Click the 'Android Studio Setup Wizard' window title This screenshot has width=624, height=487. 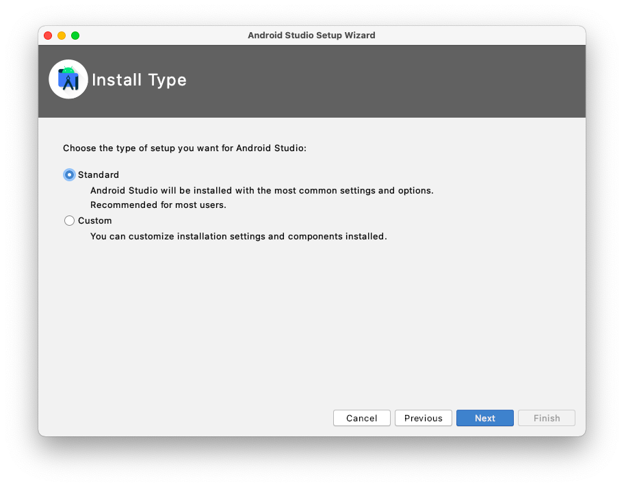(x=311, y=36)
